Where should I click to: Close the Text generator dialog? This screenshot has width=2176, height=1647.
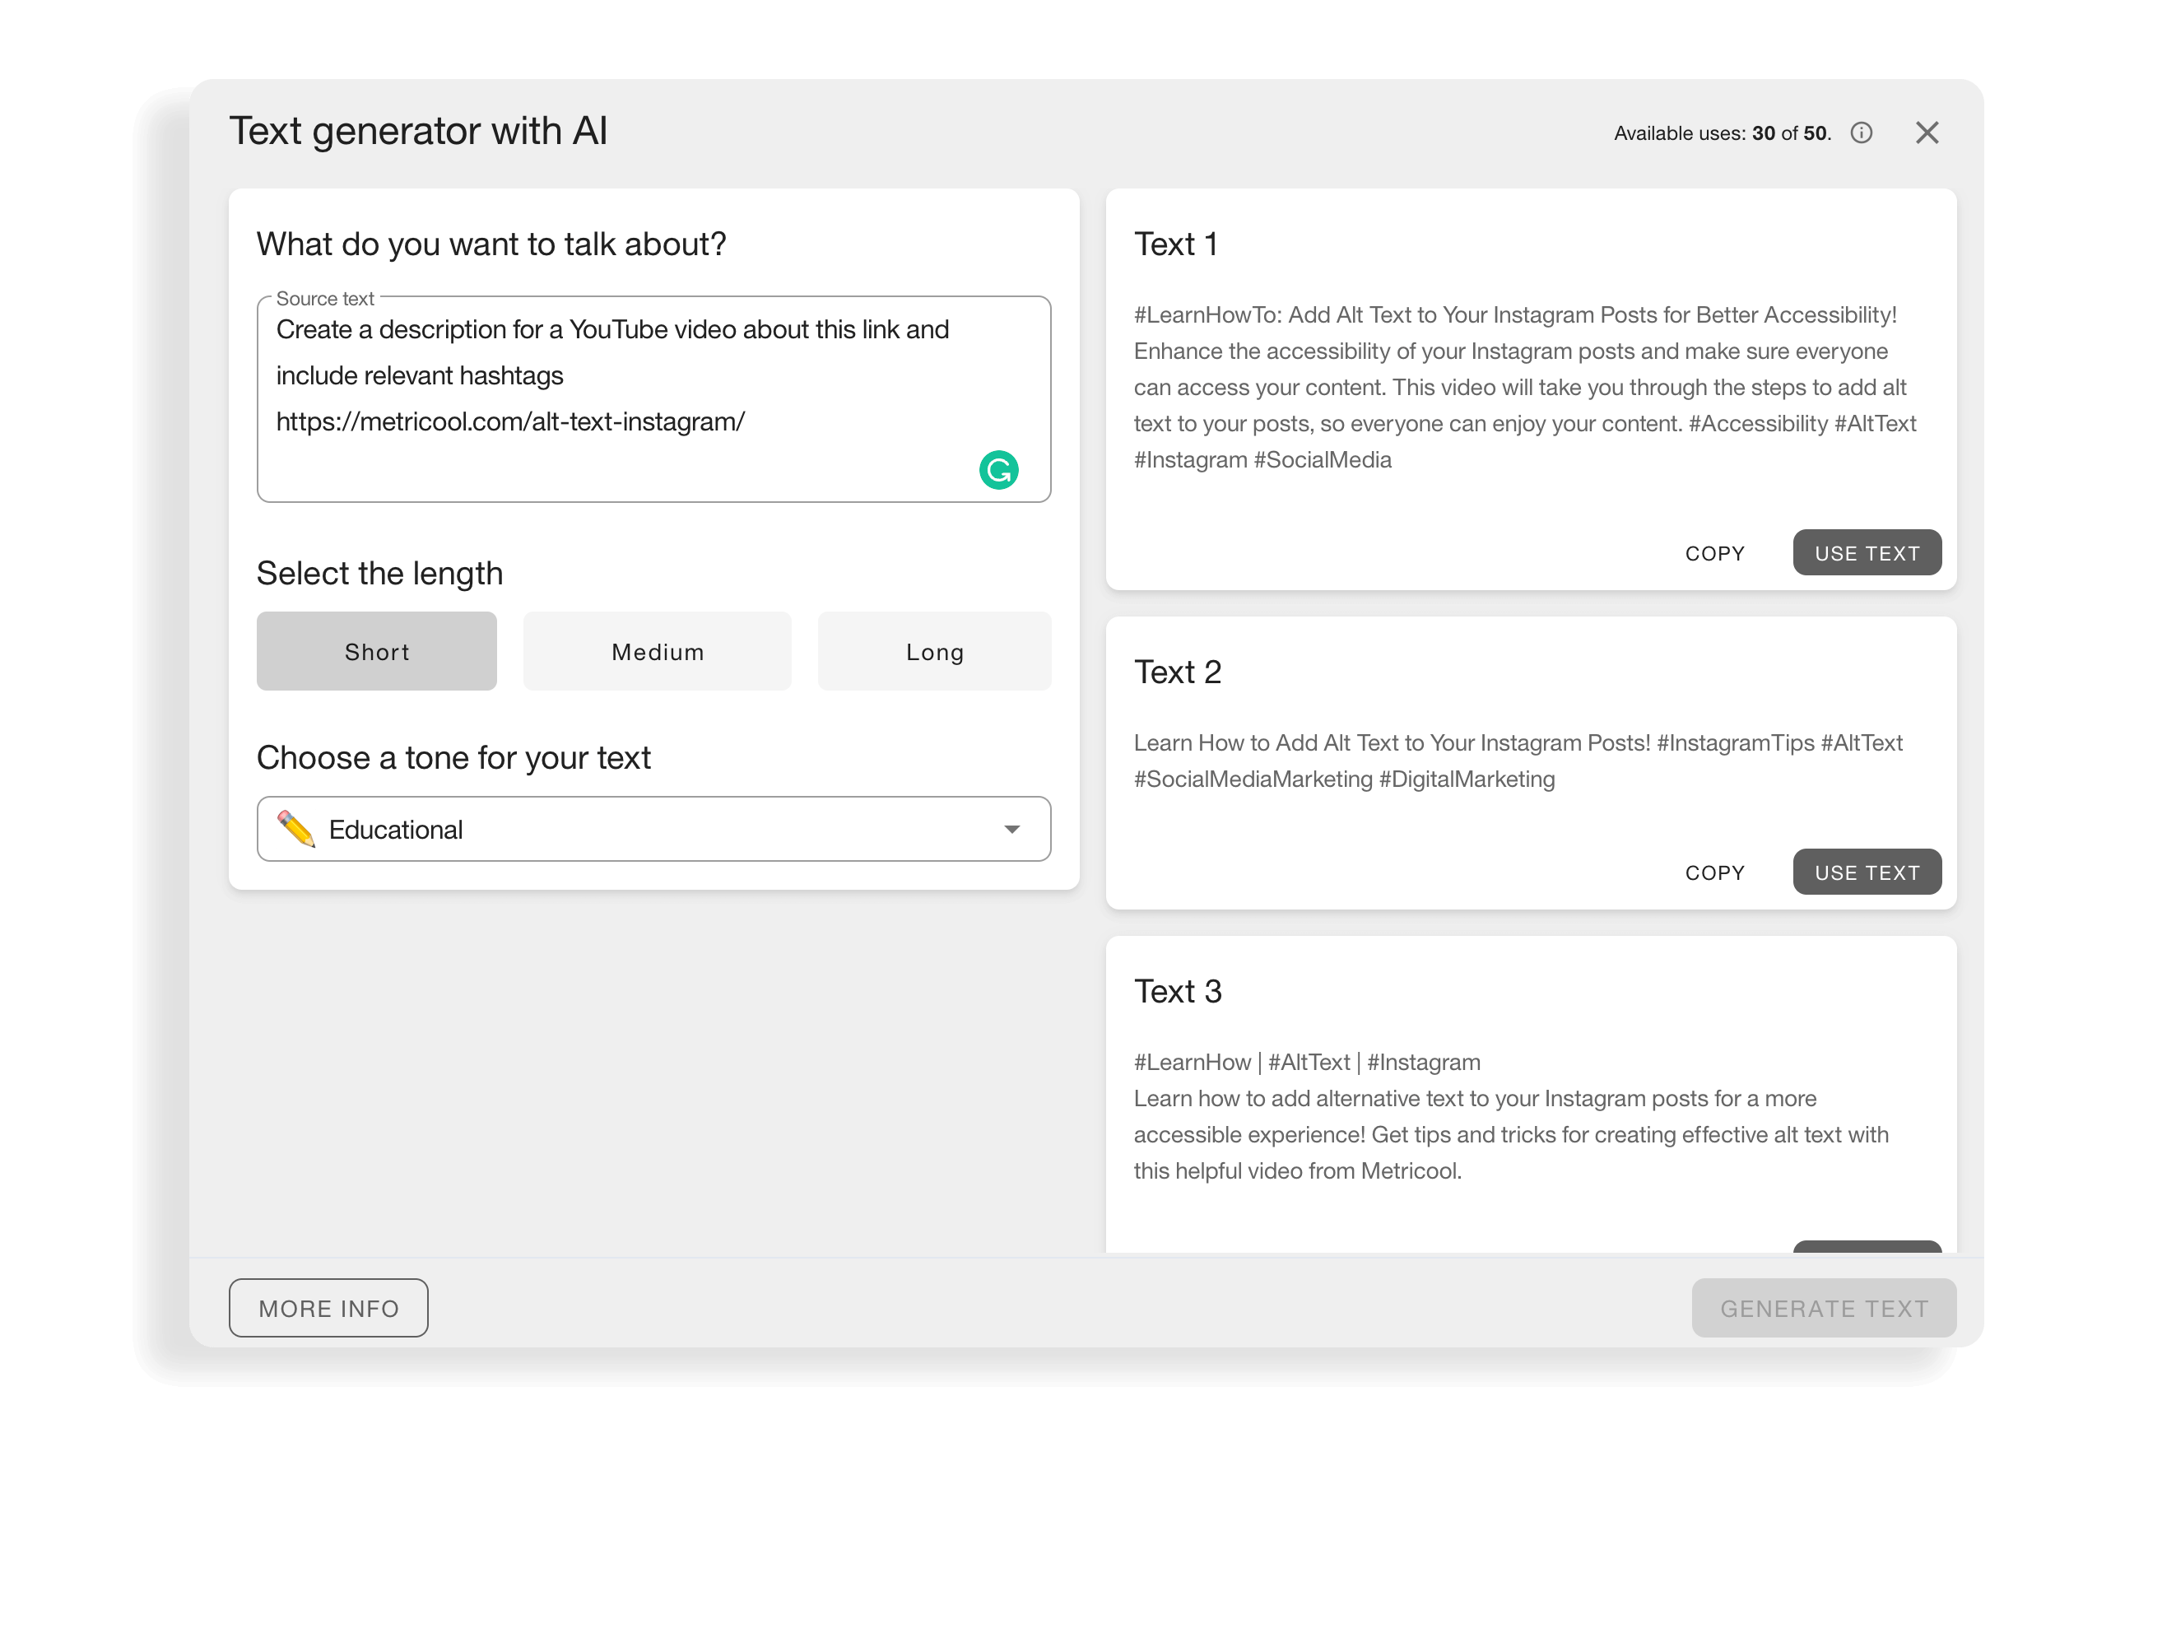(1927, 133)
